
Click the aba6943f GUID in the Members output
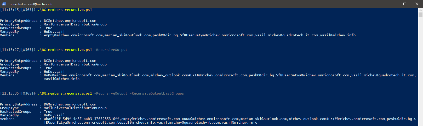coord(82,119)
